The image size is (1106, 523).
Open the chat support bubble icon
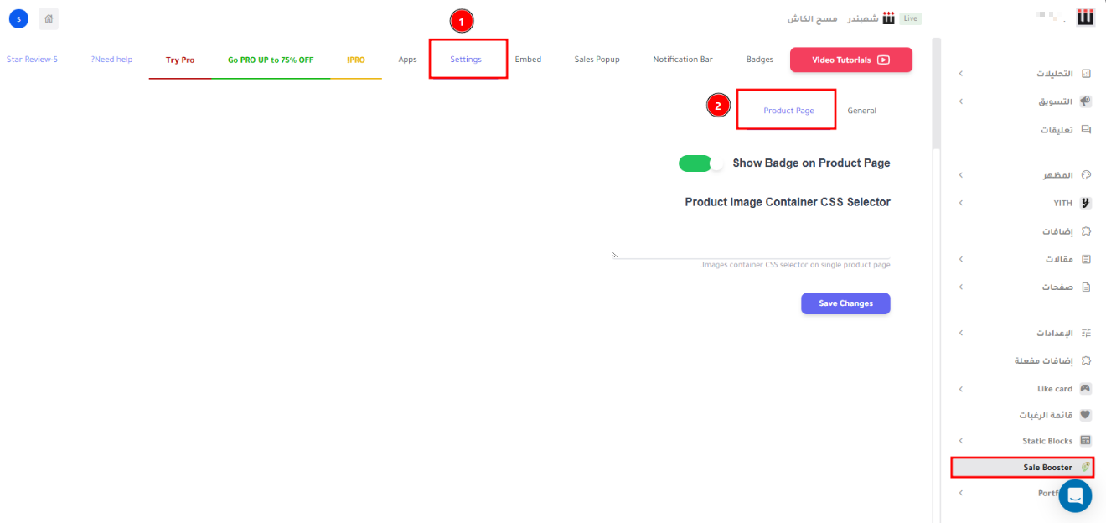[1075, 495]
